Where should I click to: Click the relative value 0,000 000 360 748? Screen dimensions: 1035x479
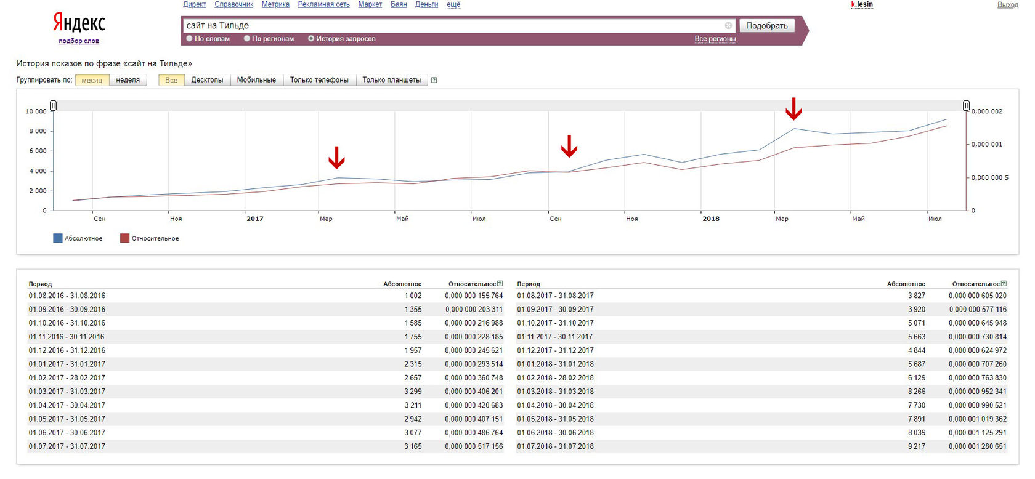coord(474,378)
